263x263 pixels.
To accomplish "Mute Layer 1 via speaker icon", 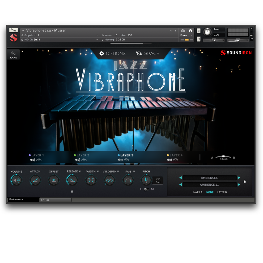I will (32, 160).
